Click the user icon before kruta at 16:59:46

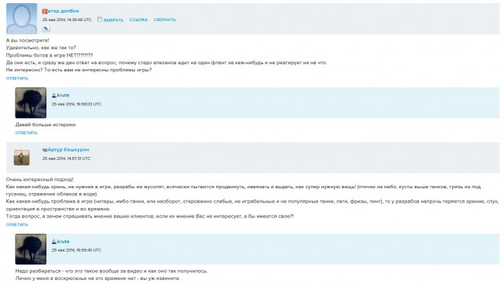coord(54,242)
